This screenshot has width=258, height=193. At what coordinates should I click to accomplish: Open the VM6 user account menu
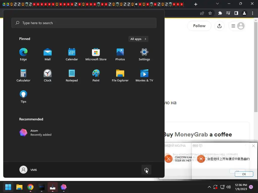(28, 170)
